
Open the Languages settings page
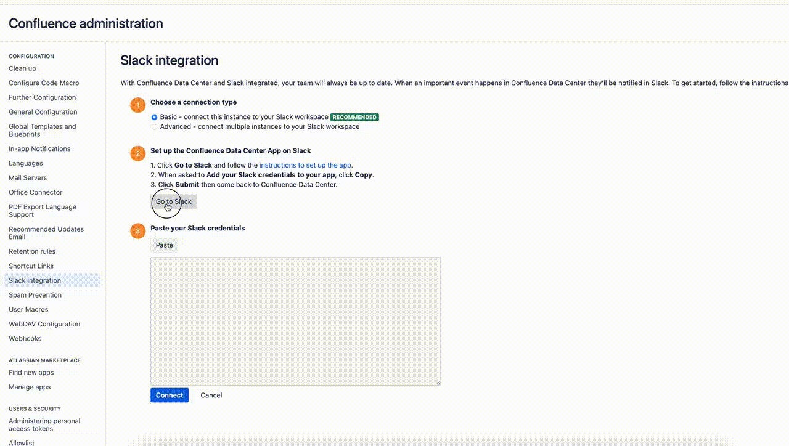[x=26, y=163]
